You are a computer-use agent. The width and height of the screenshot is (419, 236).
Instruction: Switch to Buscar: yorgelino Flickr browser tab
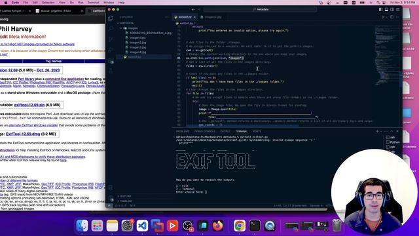[x=59, y=11]
